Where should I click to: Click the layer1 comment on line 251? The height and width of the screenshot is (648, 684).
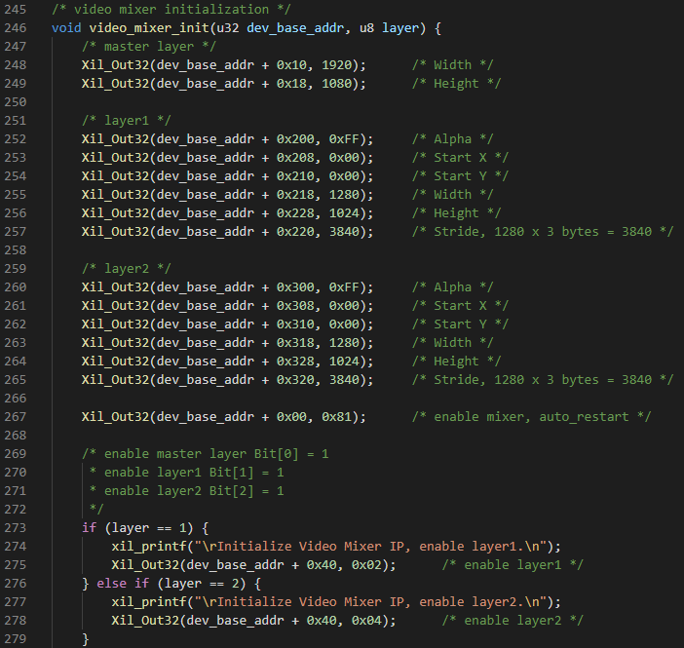[x=126, y=121]
